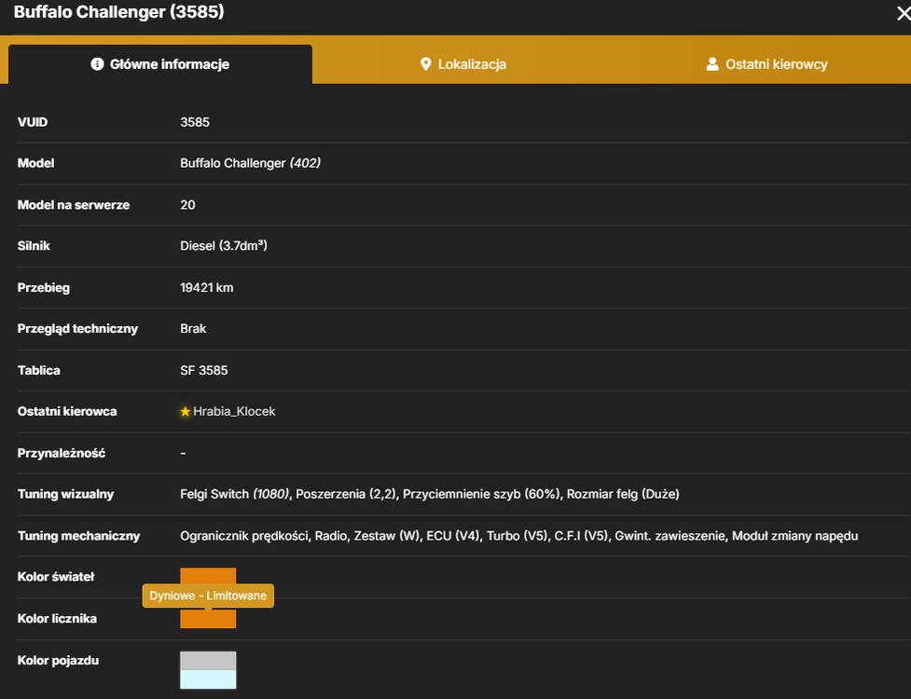Click the 19421 km mileage value

pos(207,288)
